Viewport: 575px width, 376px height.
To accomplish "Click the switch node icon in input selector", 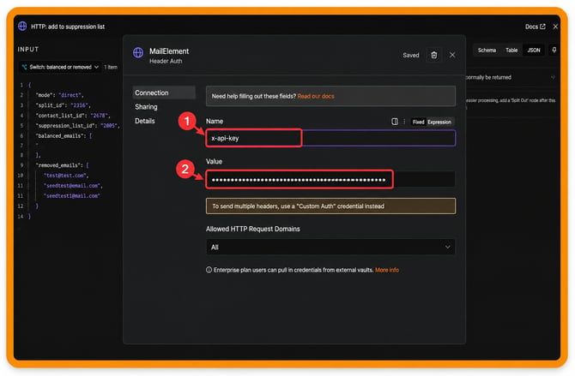I will 24,67.
